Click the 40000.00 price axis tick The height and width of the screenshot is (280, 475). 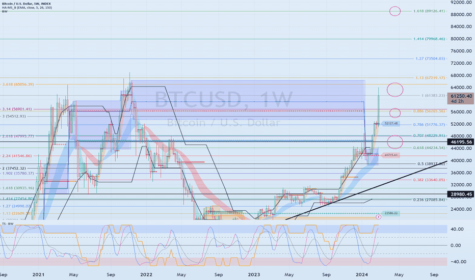461,160
